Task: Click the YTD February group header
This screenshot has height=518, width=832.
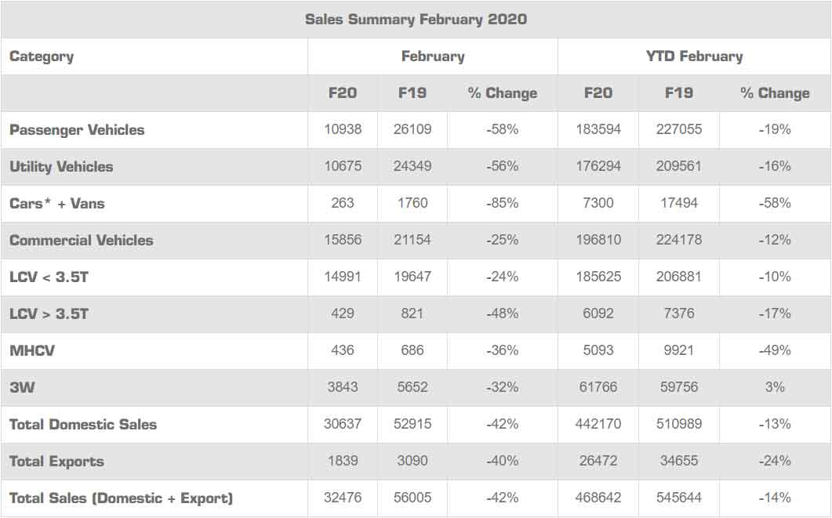Action: [694, 56]
